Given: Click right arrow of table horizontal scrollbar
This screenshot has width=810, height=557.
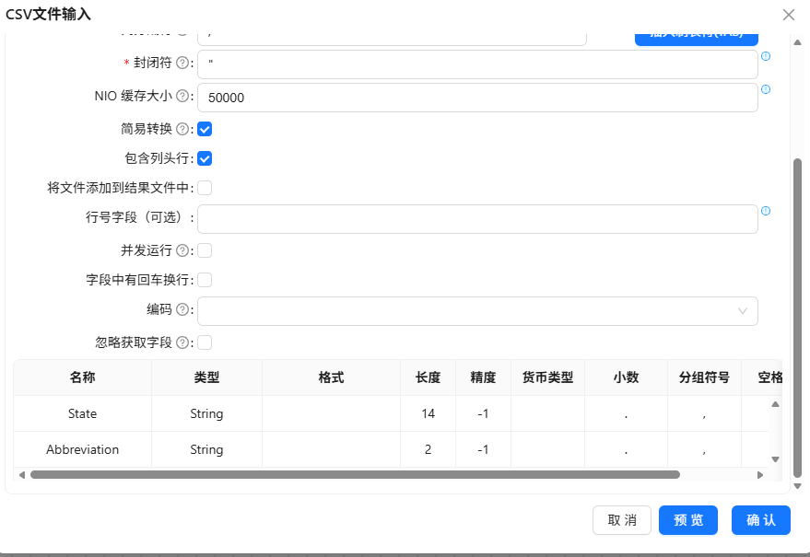Looking at the screenshot, I should point(760,475).
